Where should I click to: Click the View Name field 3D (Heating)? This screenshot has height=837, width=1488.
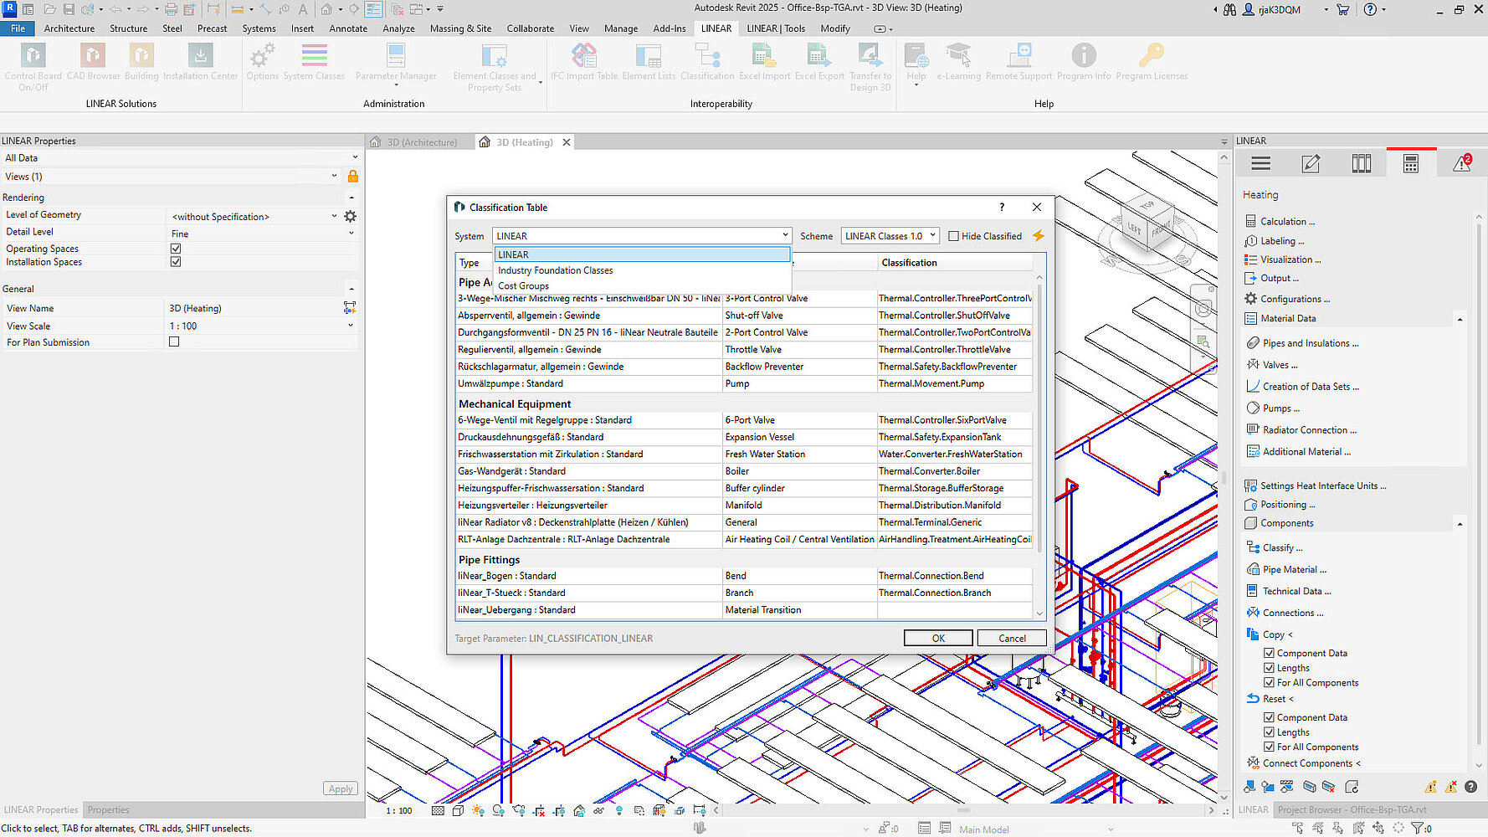(x=254, y=308)
